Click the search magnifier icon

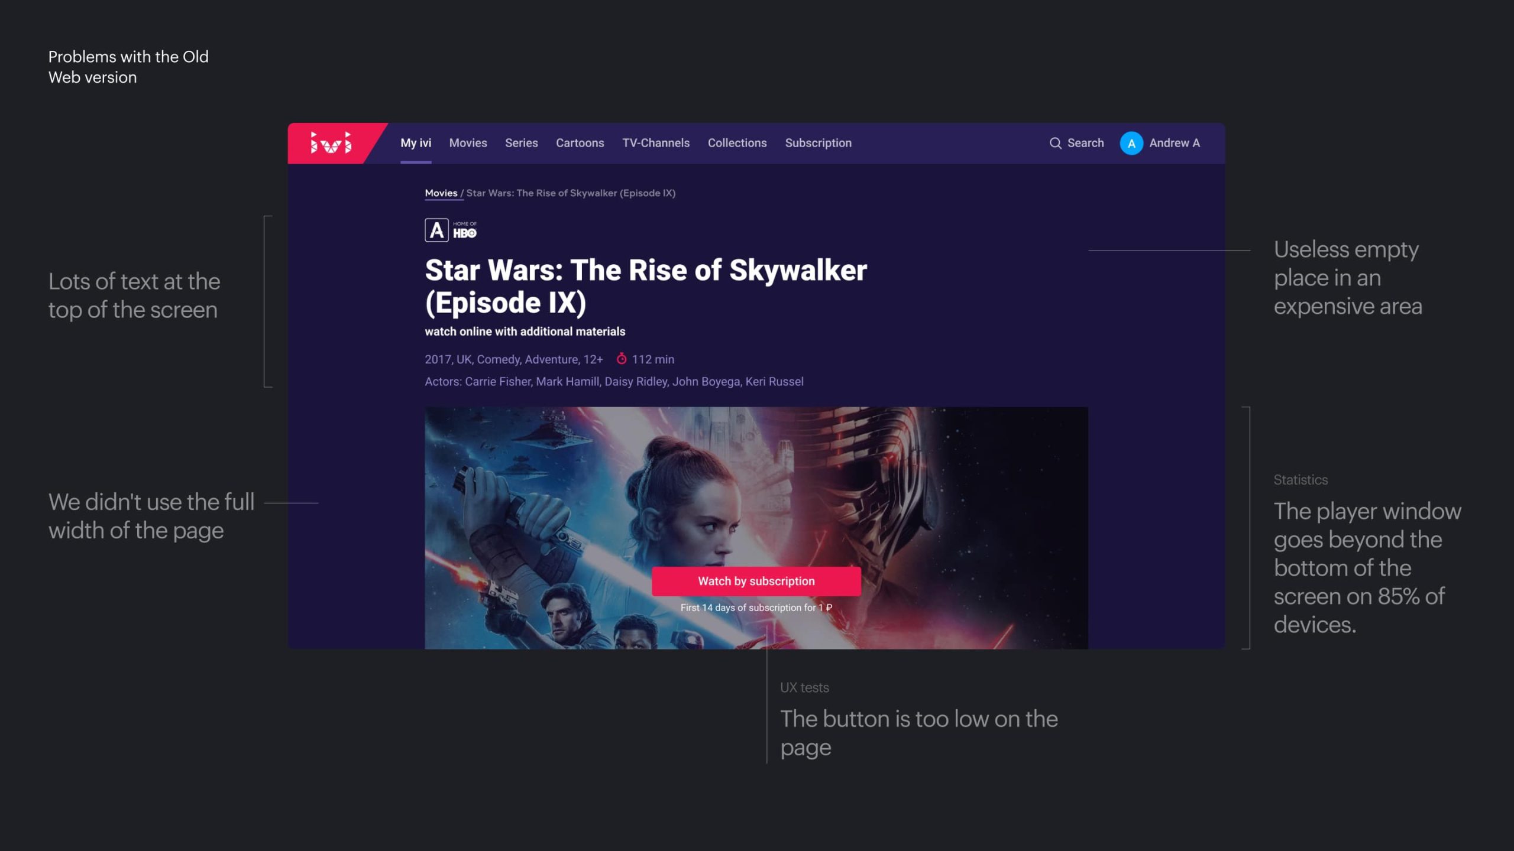click(1055, 143)
